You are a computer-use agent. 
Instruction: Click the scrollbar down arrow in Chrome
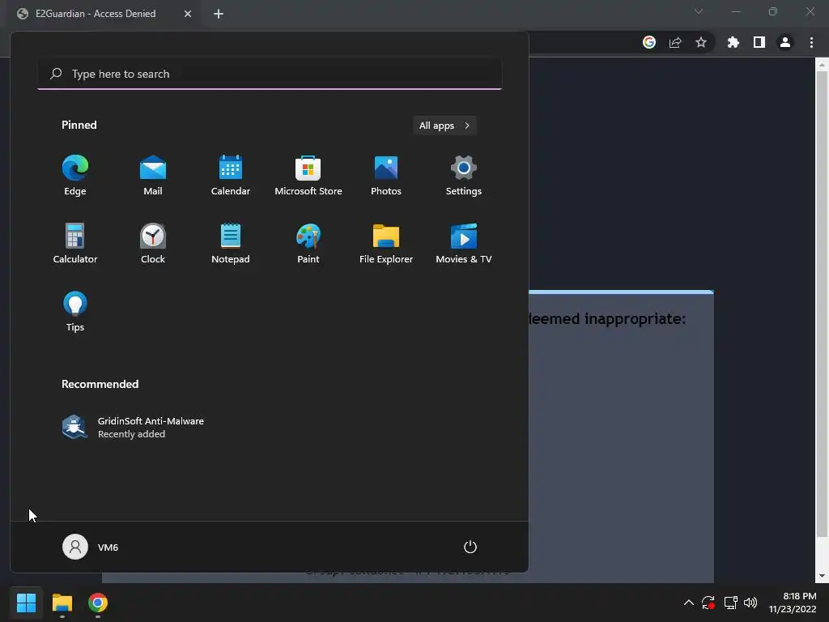[822, 576]
